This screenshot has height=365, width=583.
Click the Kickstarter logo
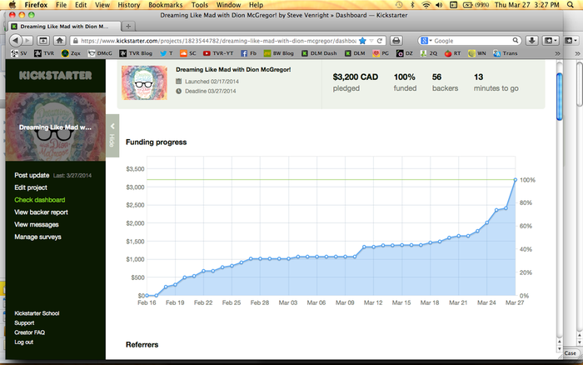[56, 76]
